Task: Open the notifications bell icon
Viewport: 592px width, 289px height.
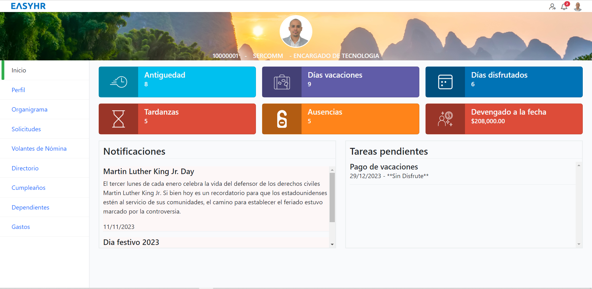Action: pyautogui.click(x=564, y=6)
